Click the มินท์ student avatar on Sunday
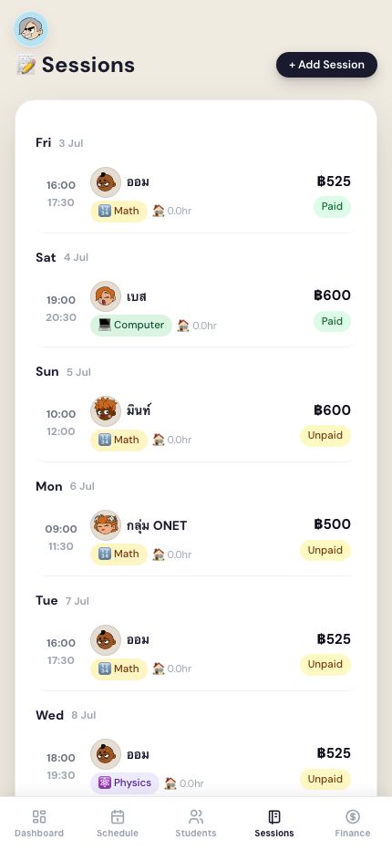 [x=106, y=411]
